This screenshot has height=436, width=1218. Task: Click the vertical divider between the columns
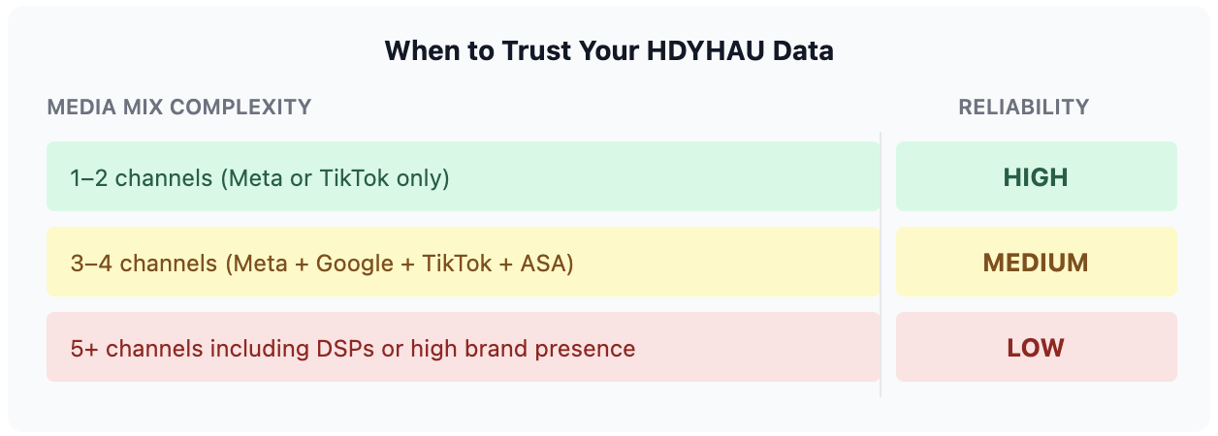tap(881, 264)
